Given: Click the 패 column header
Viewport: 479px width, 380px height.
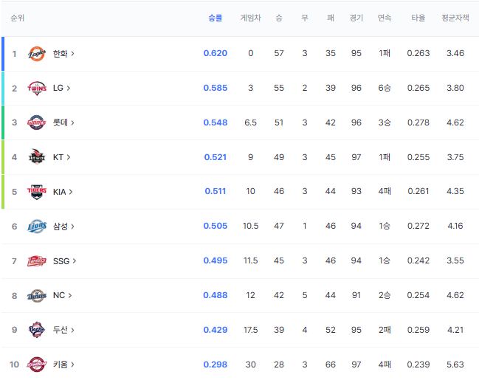Looking at the screenshot, I should click(x=331, y=18).
